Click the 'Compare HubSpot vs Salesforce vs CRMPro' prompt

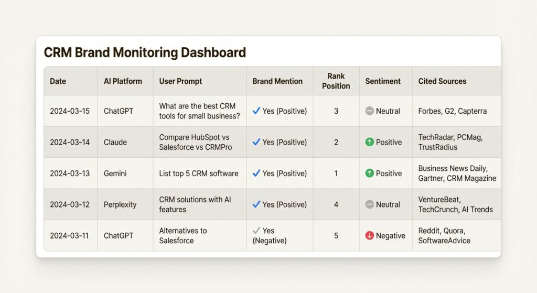tap(195, 142)
